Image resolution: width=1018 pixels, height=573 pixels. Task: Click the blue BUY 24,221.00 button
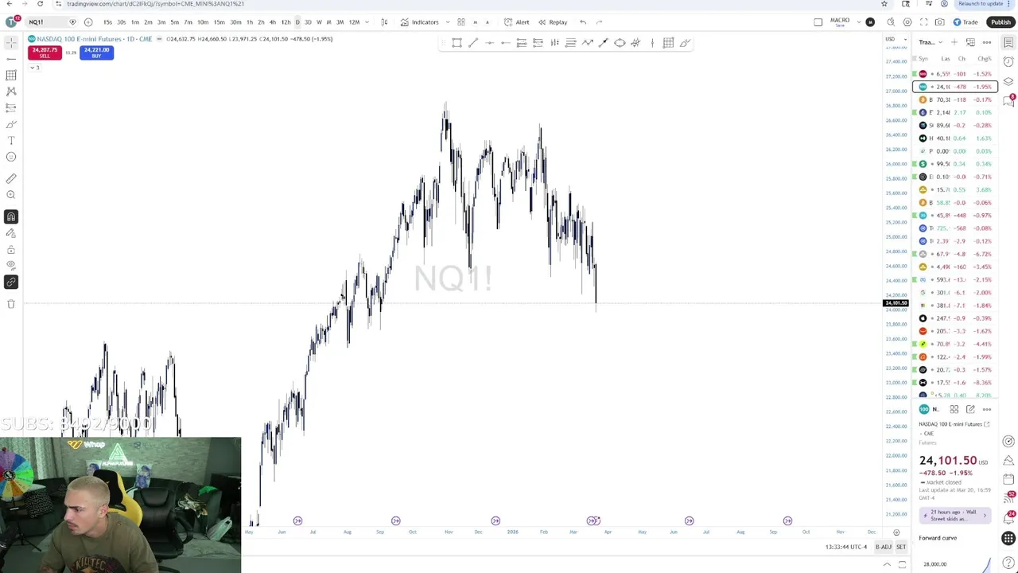[96, 53]
